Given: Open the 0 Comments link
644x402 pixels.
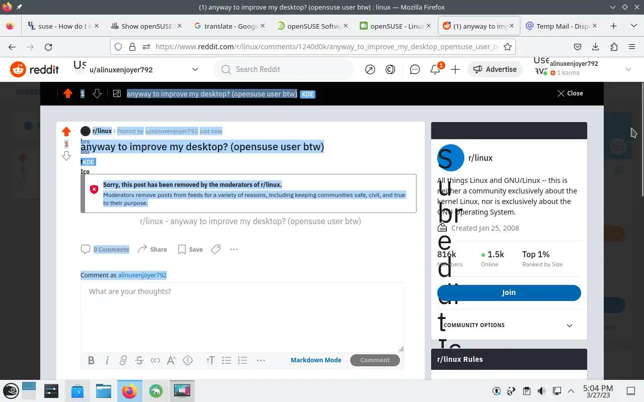Looking at the screenshot, I should 105,249.
